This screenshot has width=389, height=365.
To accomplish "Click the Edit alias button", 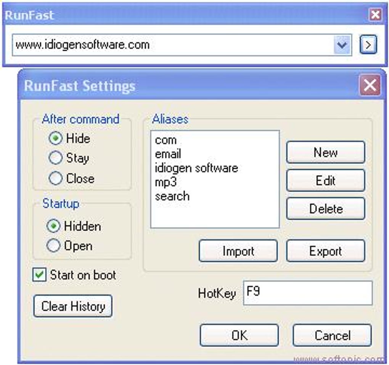I will click(x=325, y=180).
